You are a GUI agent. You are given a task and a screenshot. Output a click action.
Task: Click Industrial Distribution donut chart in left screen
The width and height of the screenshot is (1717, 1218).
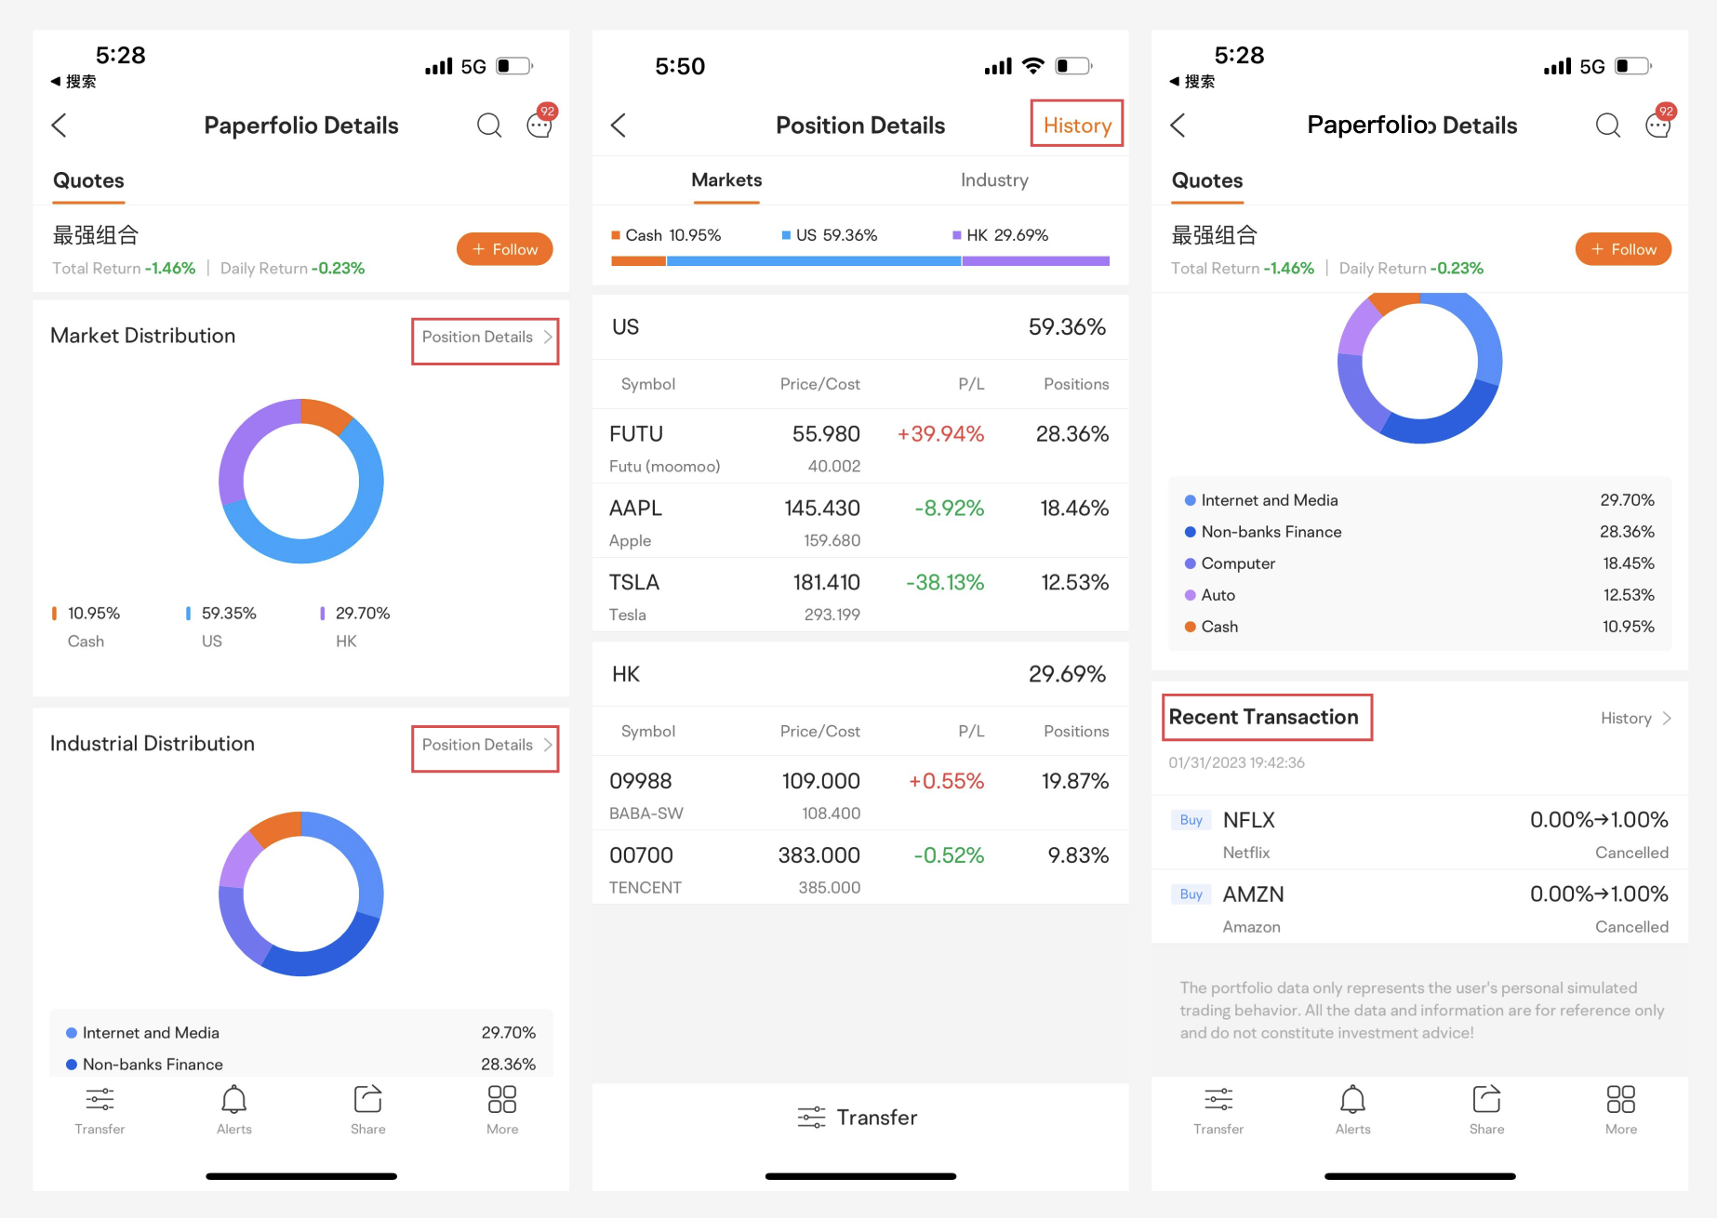point(301,894)
